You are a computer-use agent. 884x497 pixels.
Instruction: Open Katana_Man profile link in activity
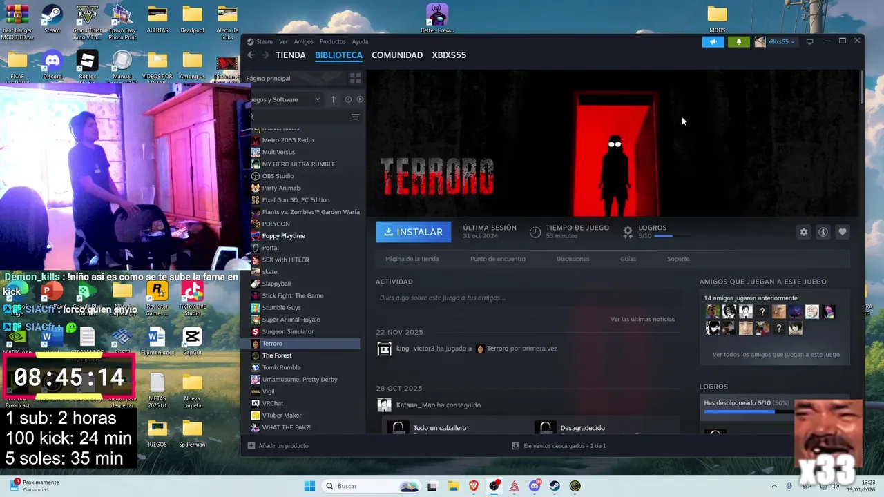tap(415, 405)
